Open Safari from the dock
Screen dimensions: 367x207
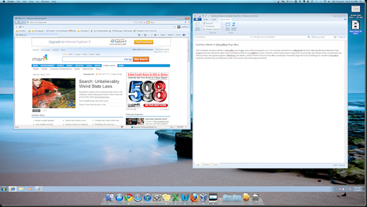pyautogui.click(x=138, y=198)
